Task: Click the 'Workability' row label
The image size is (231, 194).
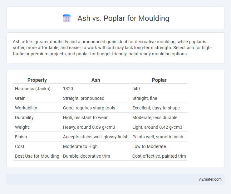Action: 26,108
